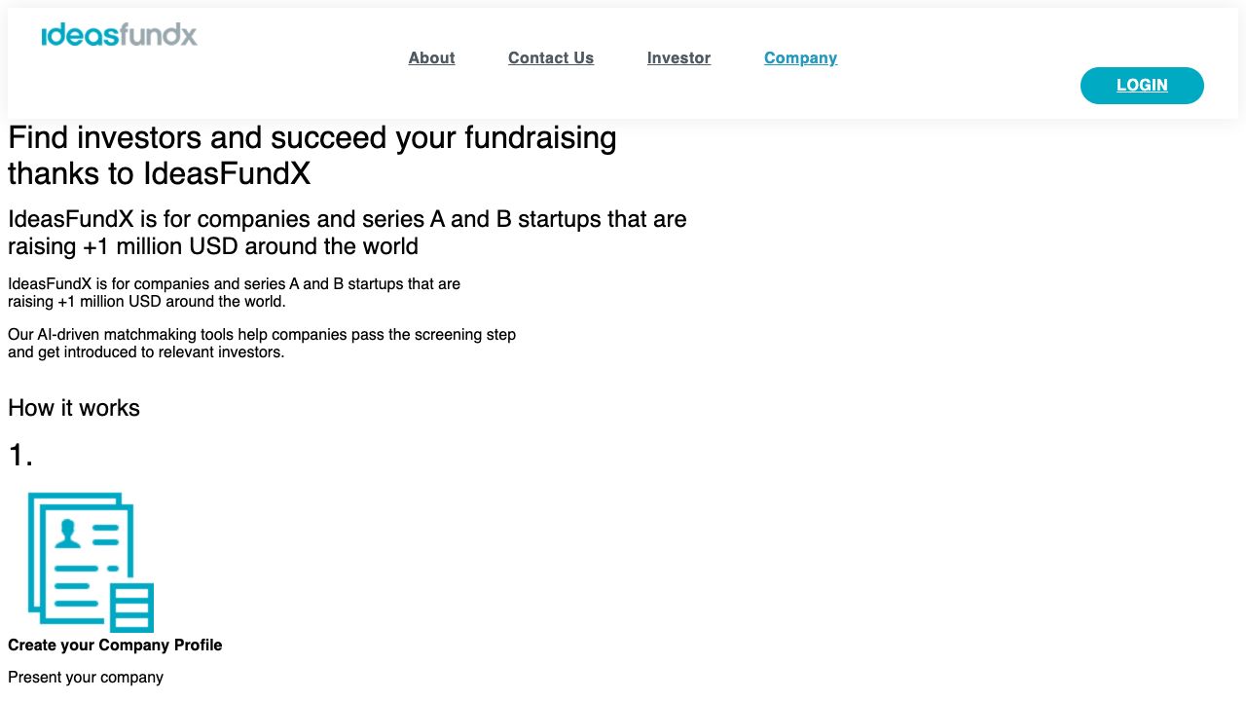Go to the Contact Us page
This screenshot has width=1246, height=701.
[x=551, y=57]
